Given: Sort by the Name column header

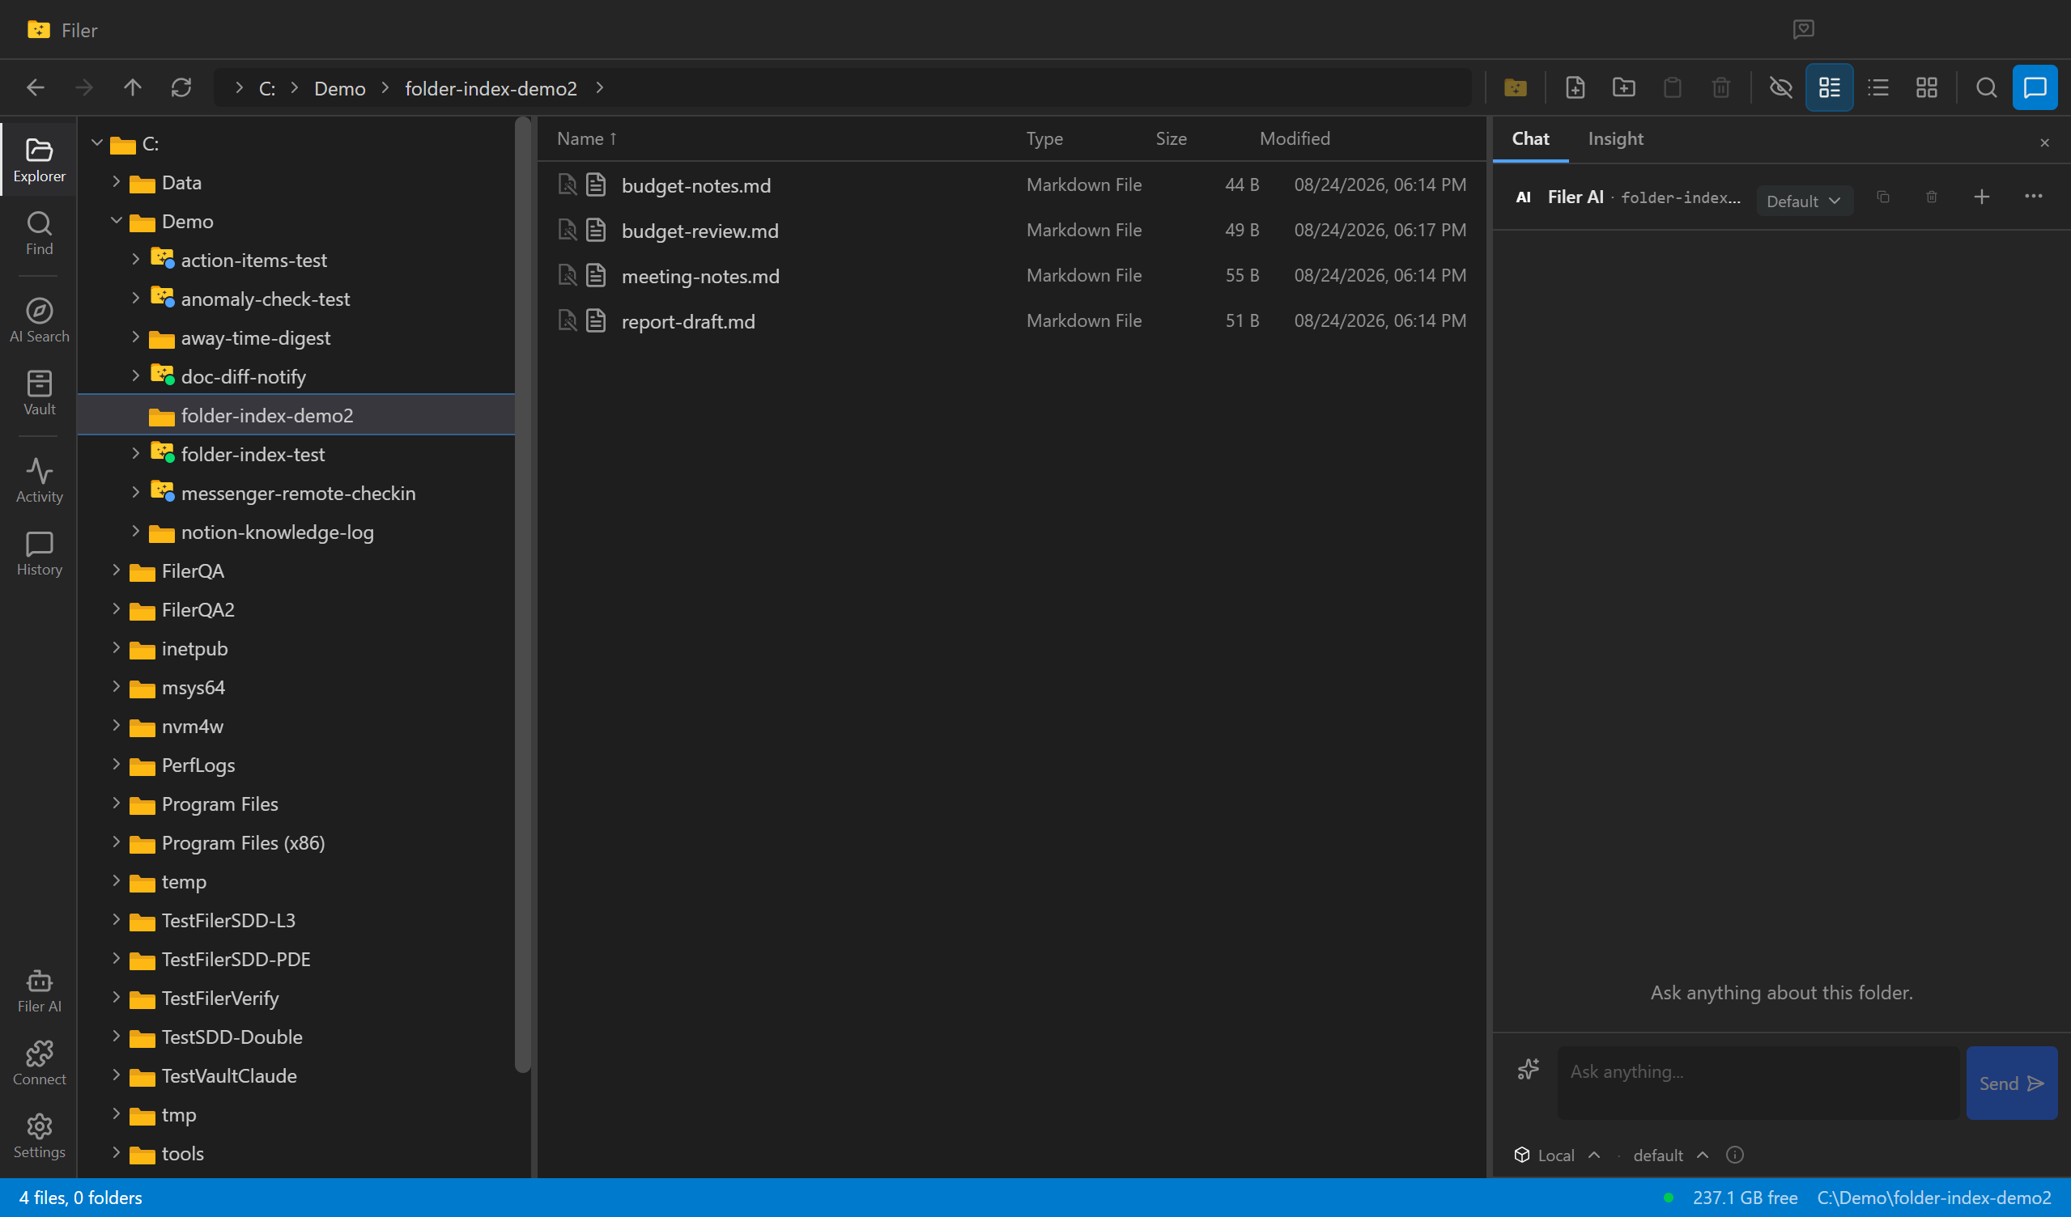Looking at the screenshot, I should pos(586,139).
